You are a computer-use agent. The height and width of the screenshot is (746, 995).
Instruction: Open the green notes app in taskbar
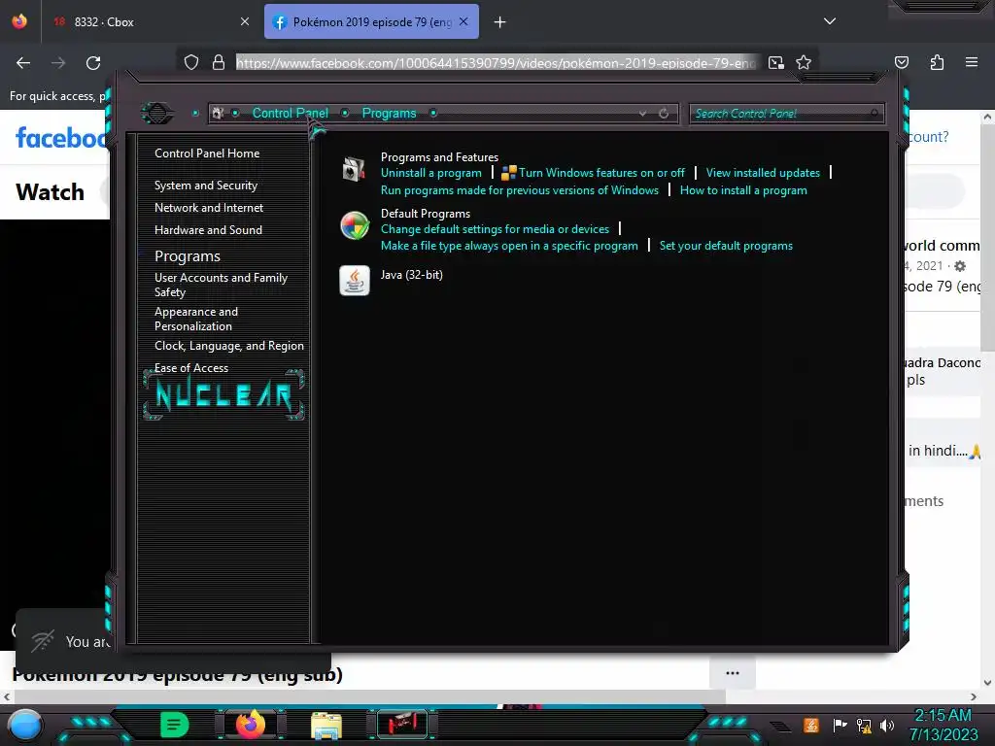coord(174,725)
